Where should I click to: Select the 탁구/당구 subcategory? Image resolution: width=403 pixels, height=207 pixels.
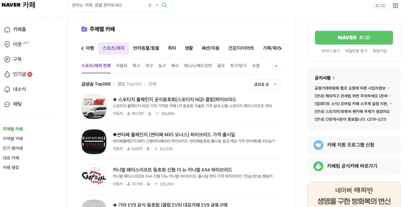tap(238, 66)
